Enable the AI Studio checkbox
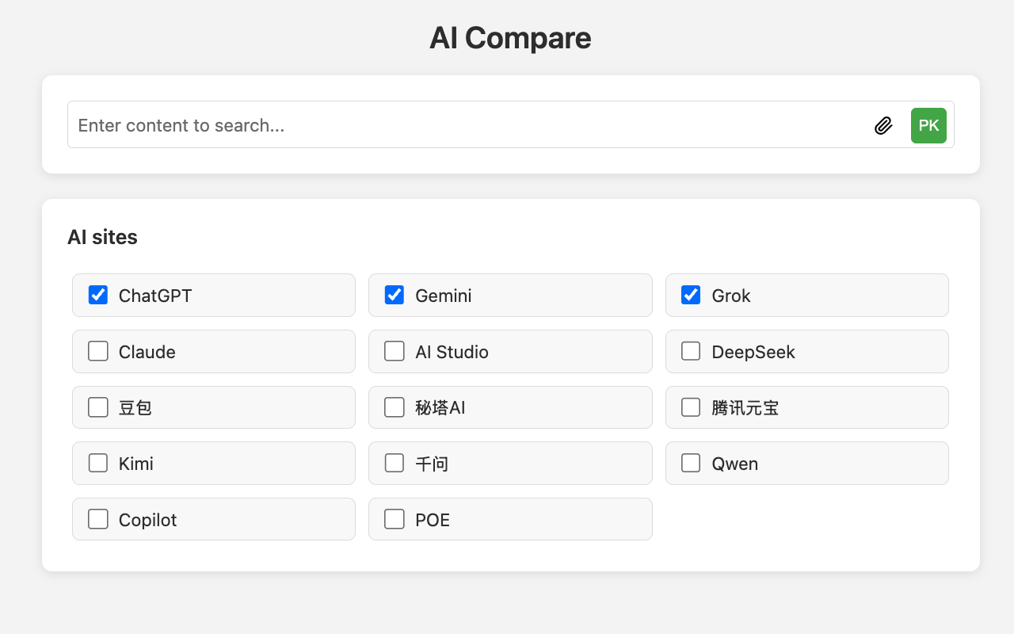Viewport: 1014px width, 634px height. point(395,351)
